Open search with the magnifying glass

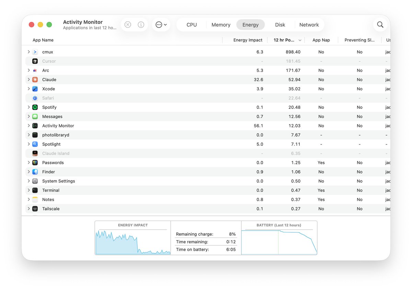click(x=380, y=25)
